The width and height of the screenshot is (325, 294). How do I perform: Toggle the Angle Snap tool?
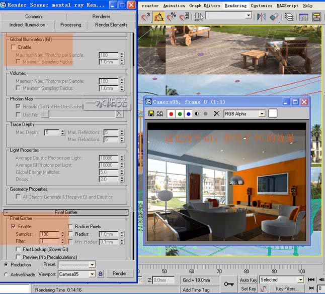click(158, 17)
